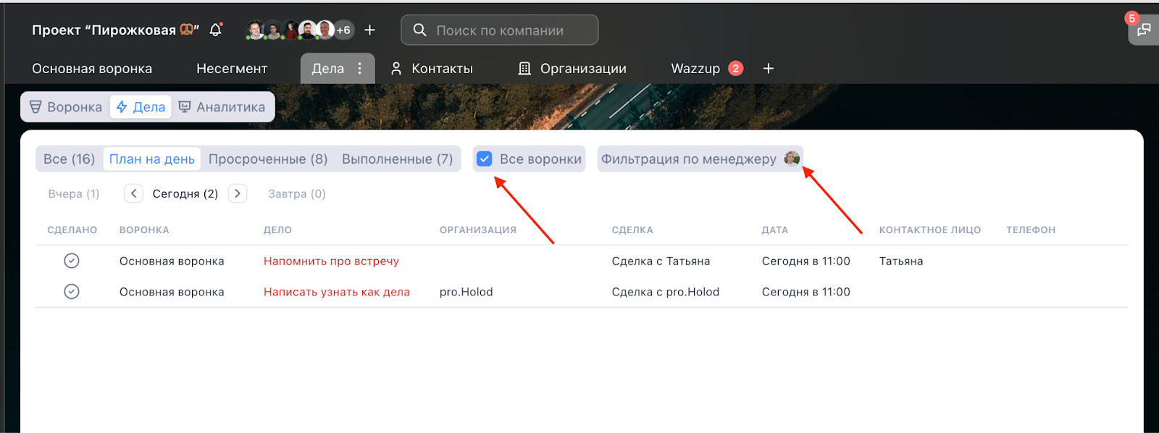The height and width of the screenshot is (433, 1159).
Task: Open the Аналитика view
Action: (222, 107)
